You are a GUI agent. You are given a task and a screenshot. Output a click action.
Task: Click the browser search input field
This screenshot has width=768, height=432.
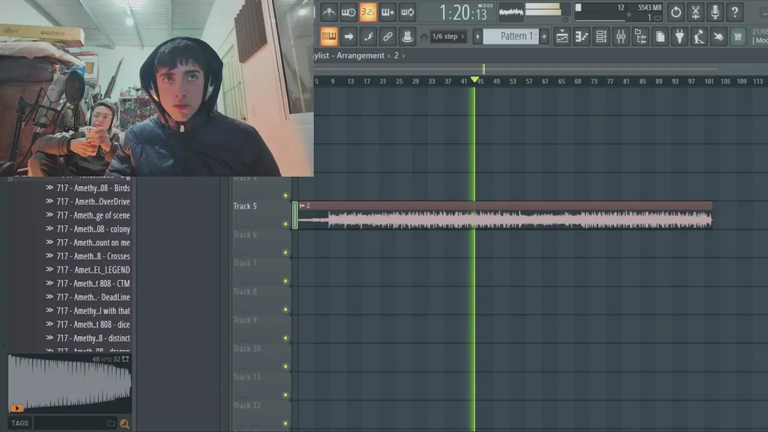click(69, 423)
